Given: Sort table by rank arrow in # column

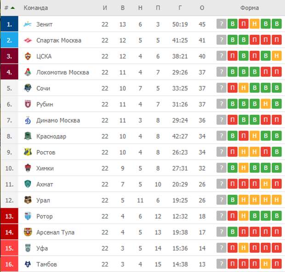Looking at the screenshot, I should 13,8.
